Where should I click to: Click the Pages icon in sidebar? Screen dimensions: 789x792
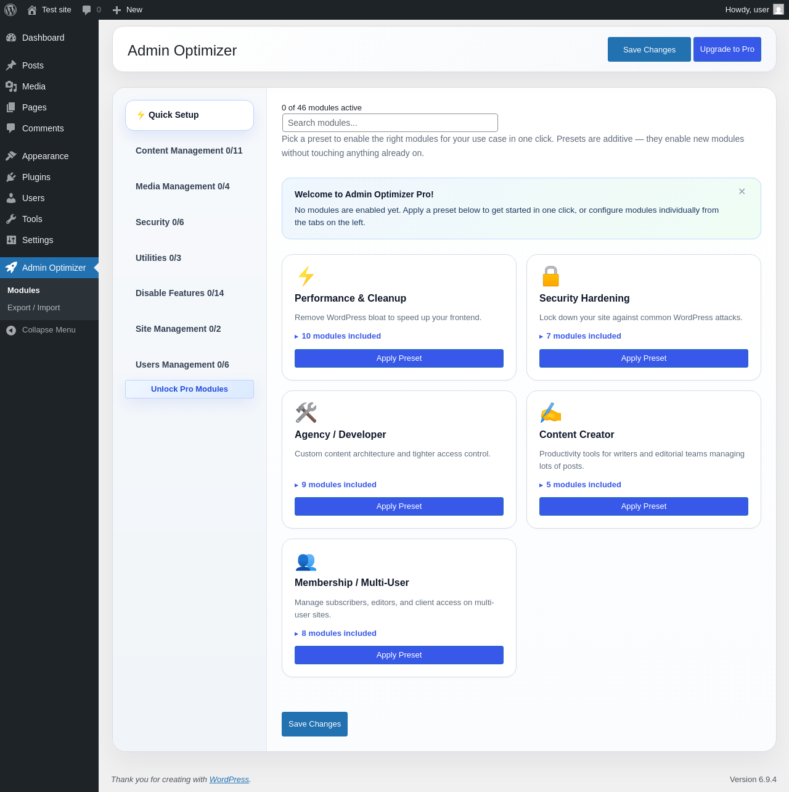(x=11, y=107)
